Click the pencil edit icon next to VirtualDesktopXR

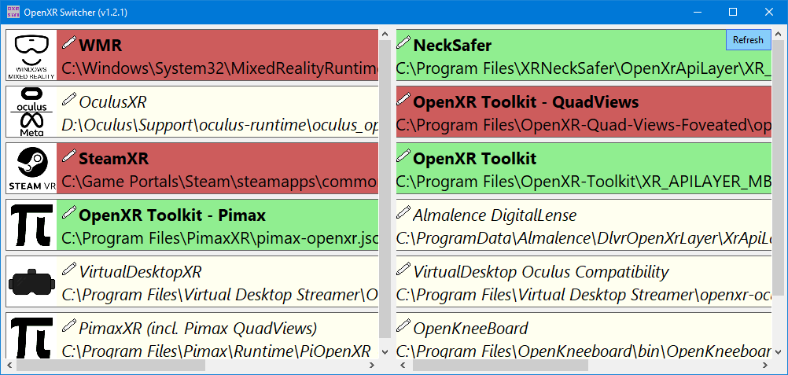pyautogui.click(x=68, y=268)
